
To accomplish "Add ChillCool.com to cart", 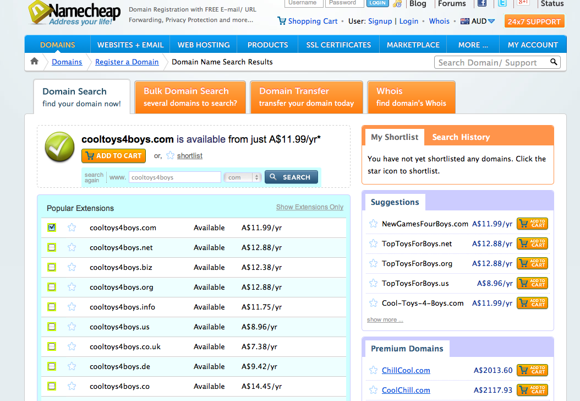I will click(532, 370).
